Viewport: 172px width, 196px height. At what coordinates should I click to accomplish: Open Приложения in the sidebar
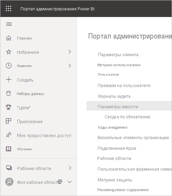30,122
